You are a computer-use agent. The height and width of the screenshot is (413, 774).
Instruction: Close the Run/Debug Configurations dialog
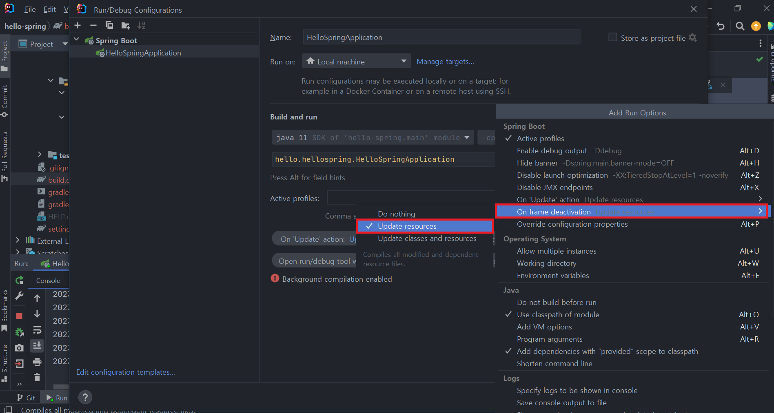pyautogui.click(x=694, y=9)
